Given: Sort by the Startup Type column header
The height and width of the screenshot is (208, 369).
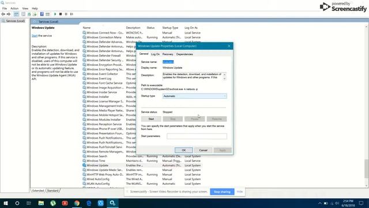Looking at the screenshot, I should [x=170, y=28].
